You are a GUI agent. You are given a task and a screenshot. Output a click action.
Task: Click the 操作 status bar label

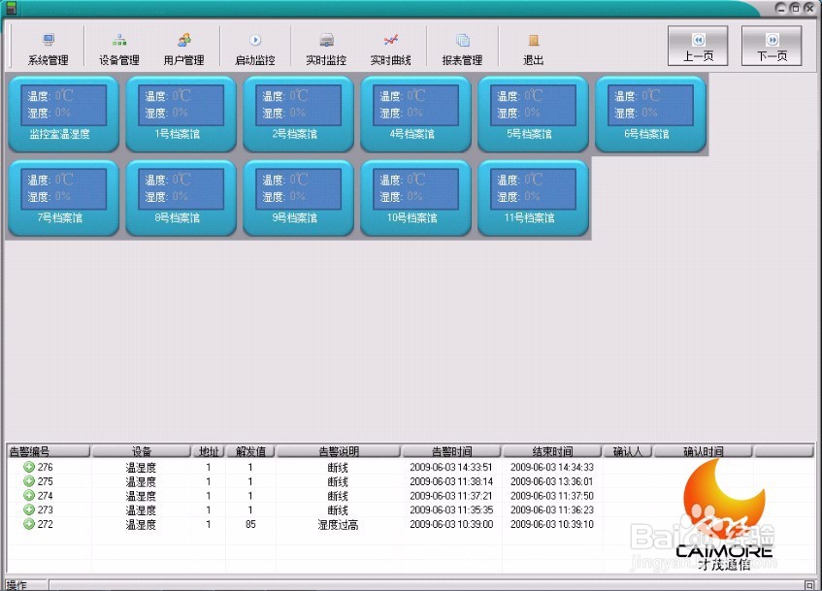click(16, 585)
